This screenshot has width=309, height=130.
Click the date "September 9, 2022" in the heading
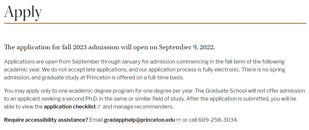click(x=187, y=47)
